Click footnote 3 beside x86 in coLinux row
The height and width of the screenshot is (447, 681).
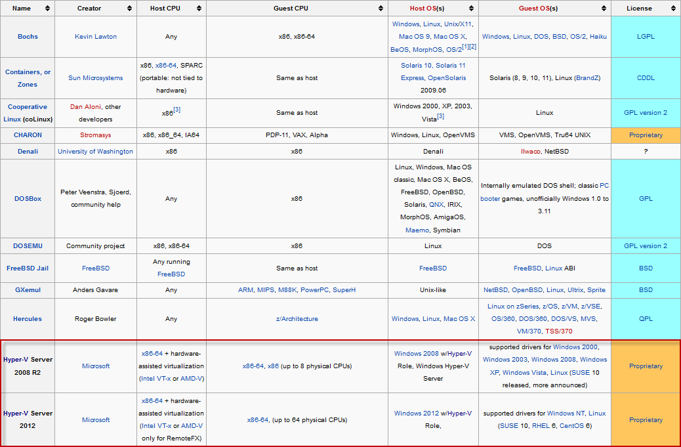coord(177,110)
